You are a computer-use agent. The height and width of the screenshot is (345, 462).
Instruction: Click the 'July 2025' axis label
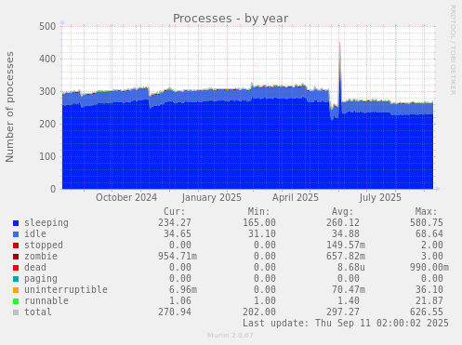click(x=380, y=198)
